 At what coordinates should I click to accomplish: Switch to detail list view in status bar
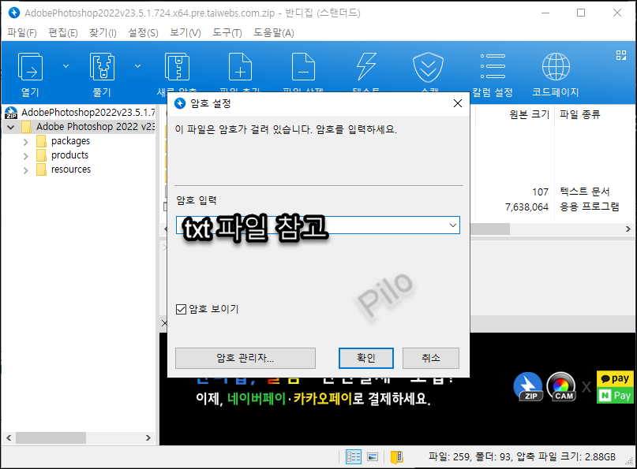pyautogui.click(x=353, y=457)
